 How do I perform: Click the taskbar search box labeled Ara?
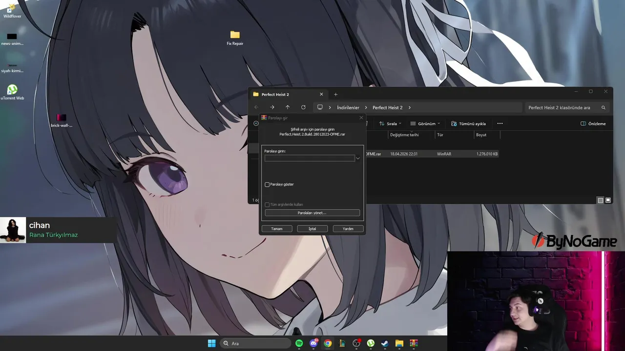[x=255, y=343]
